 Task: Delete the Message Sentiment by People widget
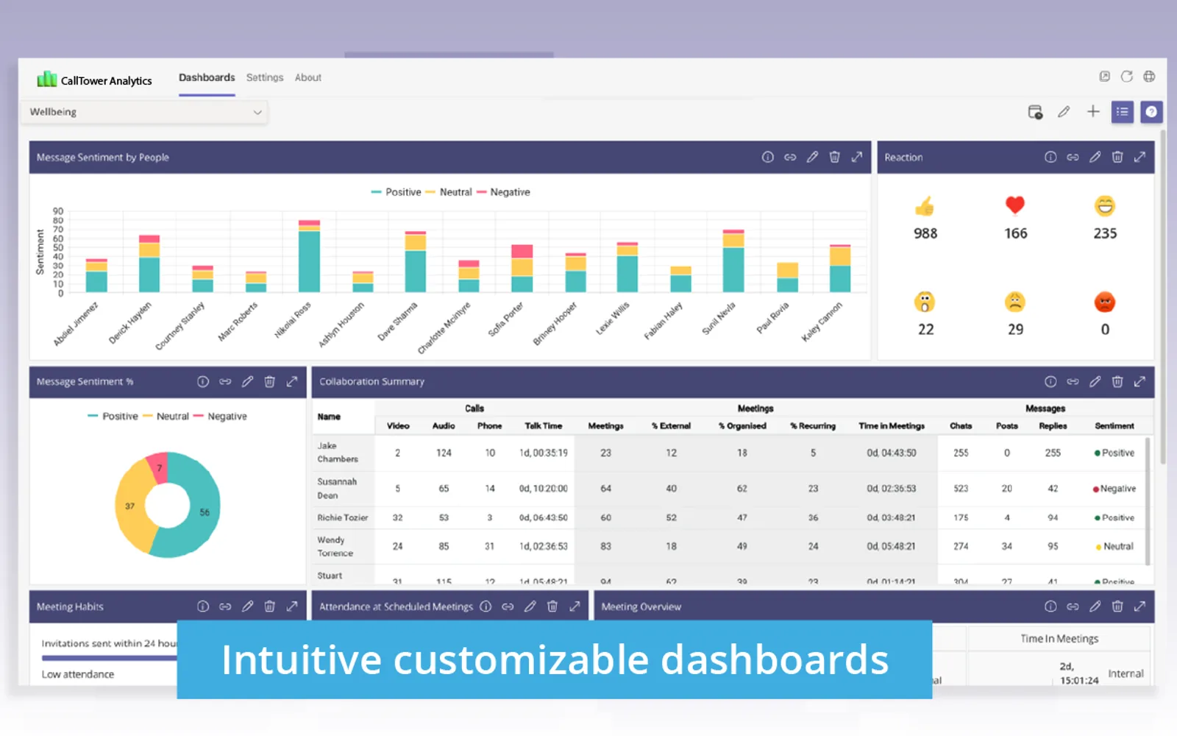(x=834, y=157)
